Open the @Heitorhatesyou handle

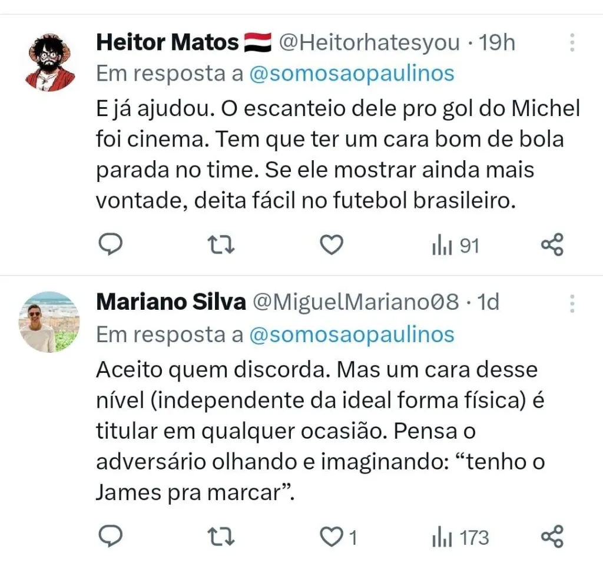369,43
